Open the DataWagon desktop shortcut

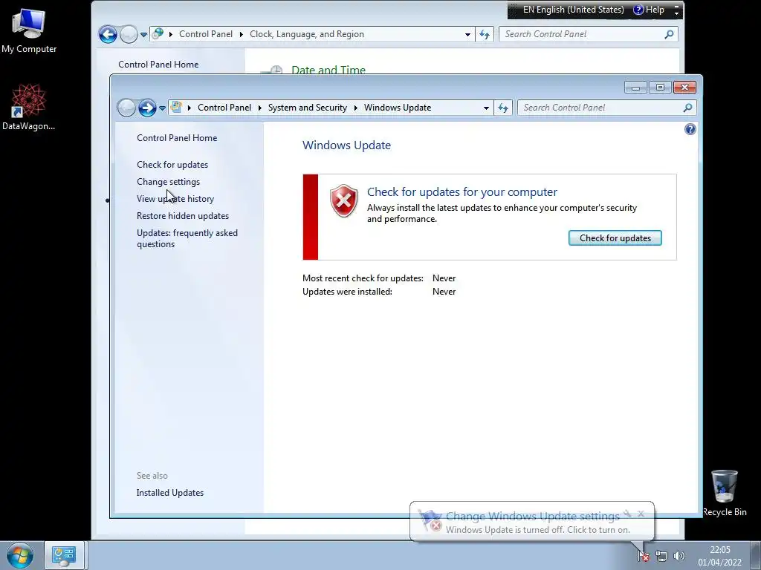pyautogui.click(x=29, y=107)
